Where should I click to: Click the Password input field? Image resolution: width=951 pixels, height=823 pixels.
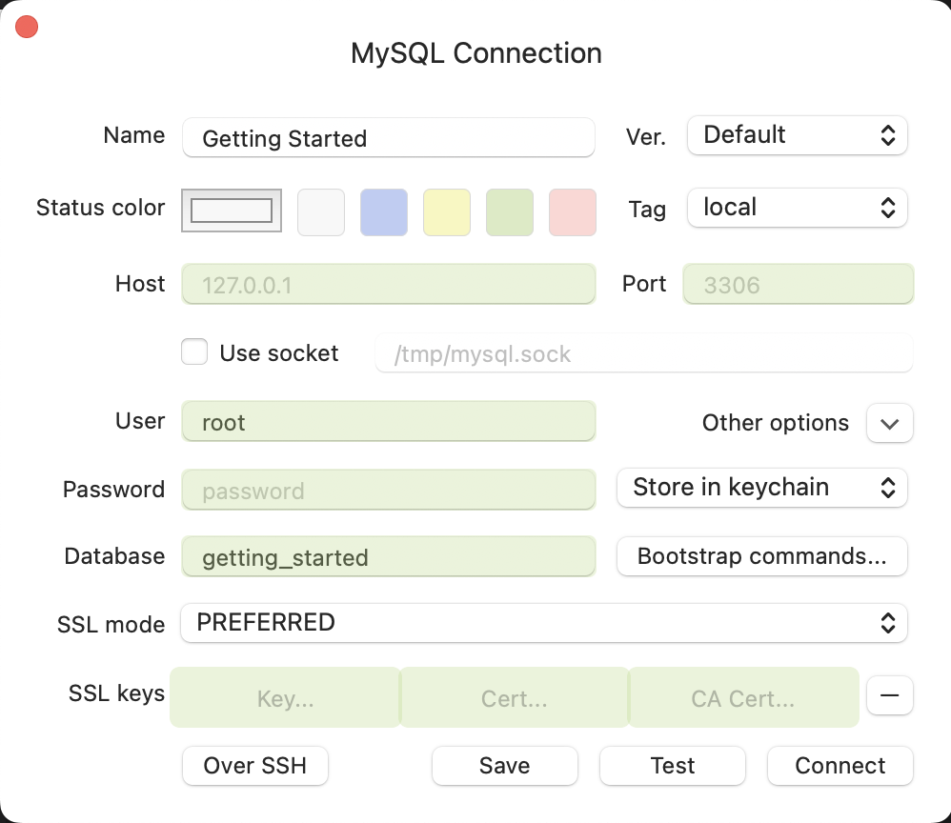point(388,489)
